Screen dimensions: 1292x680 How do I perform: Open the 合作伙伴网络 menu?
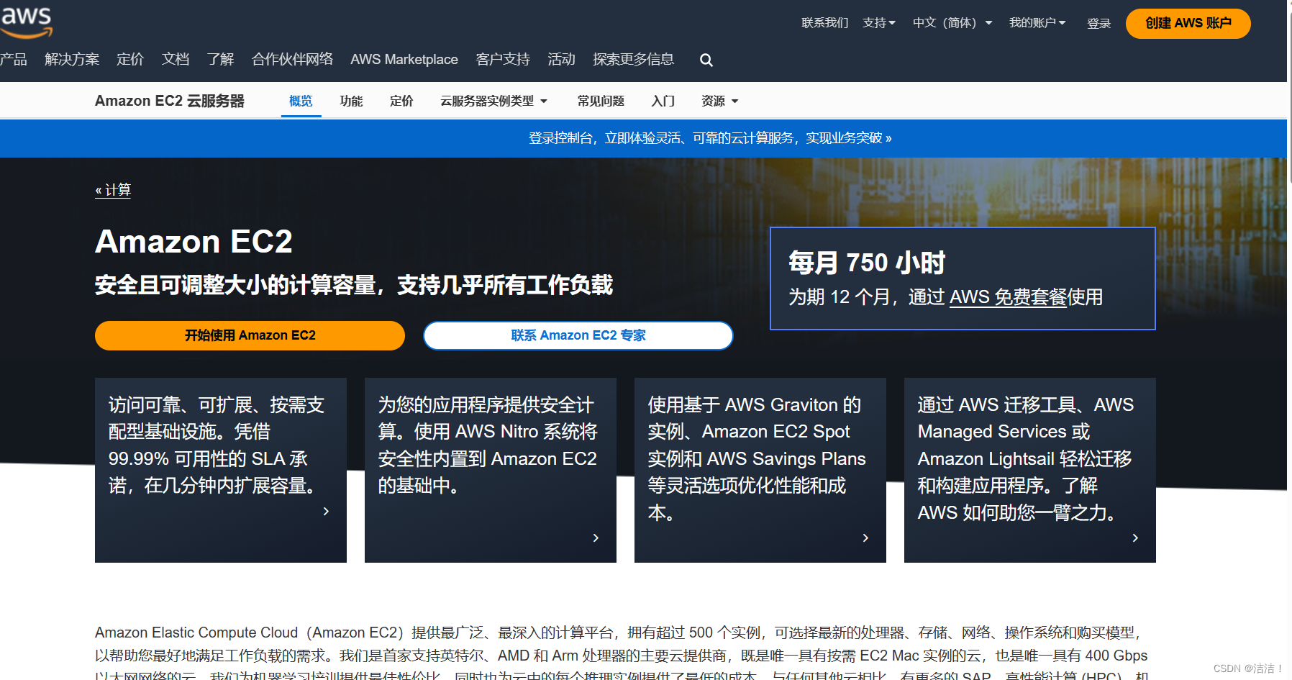point(292,60)
